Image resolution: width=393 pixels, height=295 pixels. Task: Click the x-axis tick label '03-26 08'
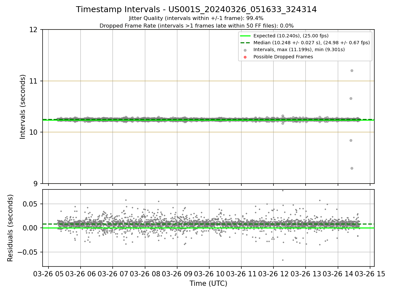click(145, 274)
